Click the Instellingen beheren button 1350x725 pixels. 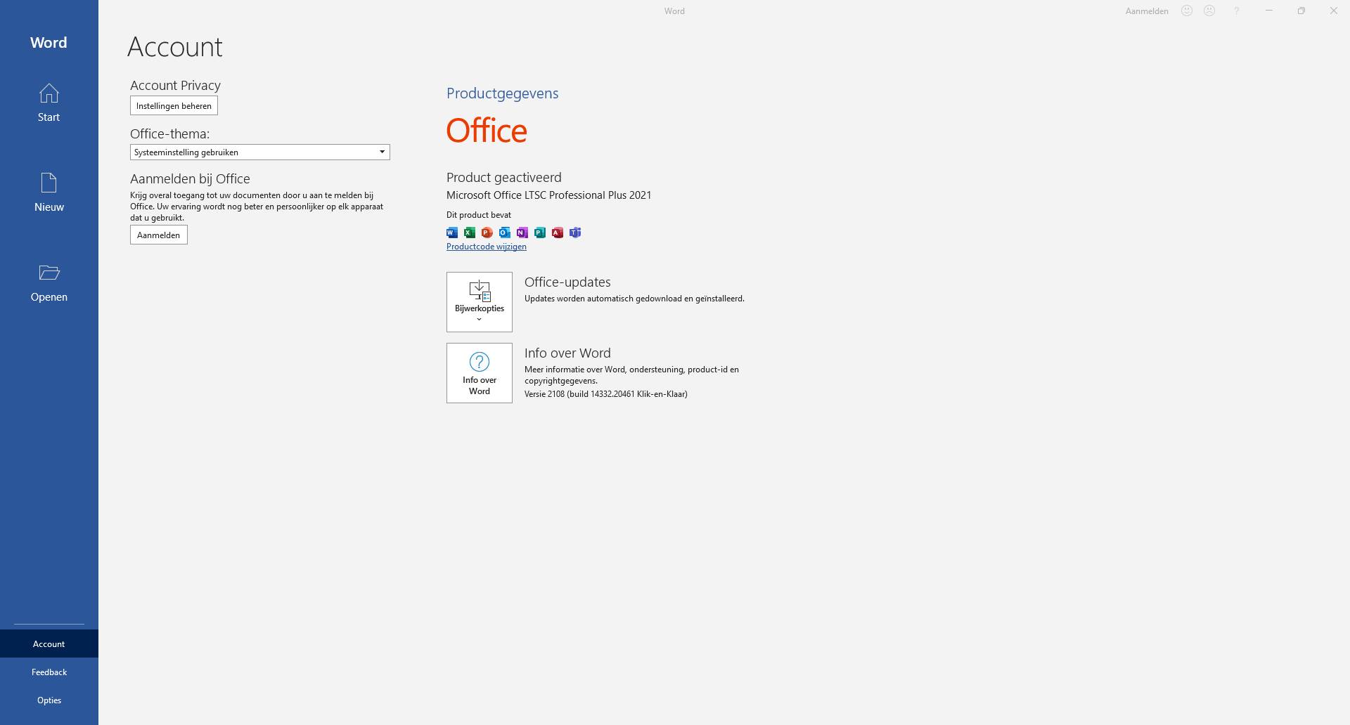tap(174, 105)
